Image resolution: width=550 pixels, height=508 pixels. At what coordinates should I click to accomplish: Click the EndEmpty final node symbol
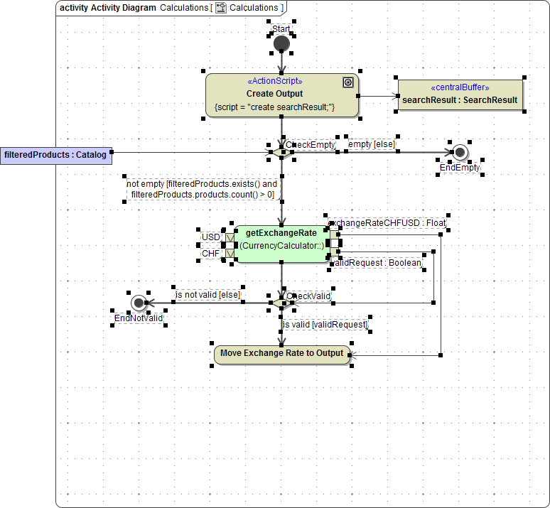(460, 152)
